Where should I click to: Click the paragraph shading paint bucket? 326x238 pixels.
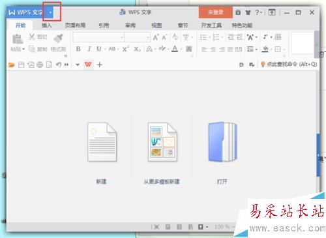265,50
